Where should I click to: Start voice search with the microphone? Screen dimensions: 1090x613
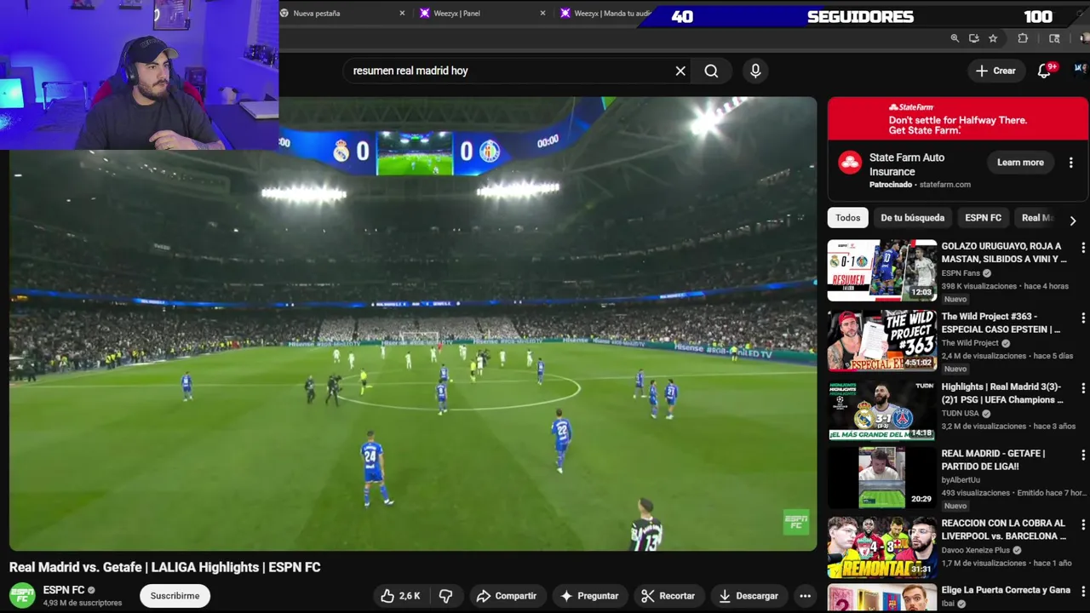pyautogui.click(x=755, y=71)
